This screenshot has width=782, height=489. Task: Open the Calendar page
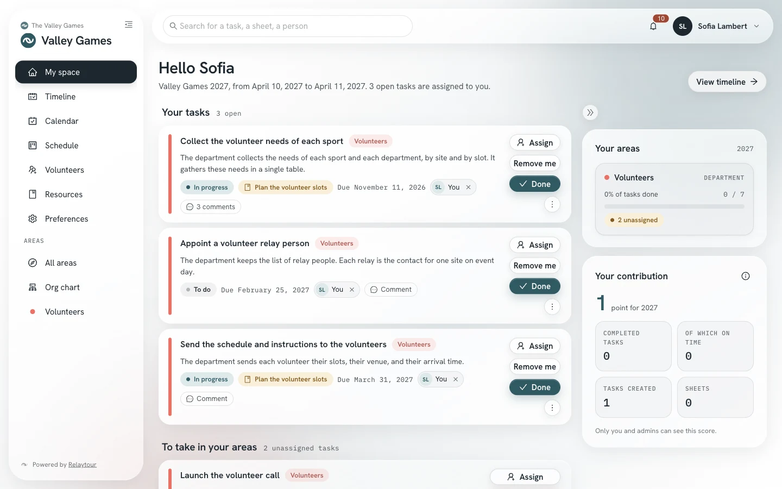click(x=76, y=121)
